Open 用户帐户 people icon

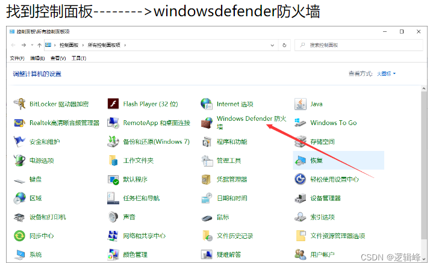[301, 255]
